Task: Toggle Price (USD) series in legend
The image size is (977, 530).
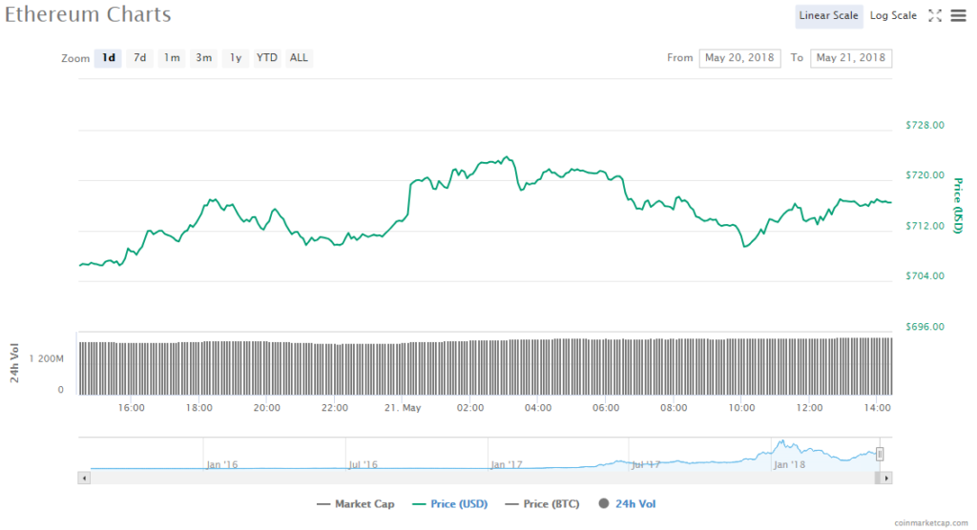Action: pyautogui.click(x=448, y=504)
